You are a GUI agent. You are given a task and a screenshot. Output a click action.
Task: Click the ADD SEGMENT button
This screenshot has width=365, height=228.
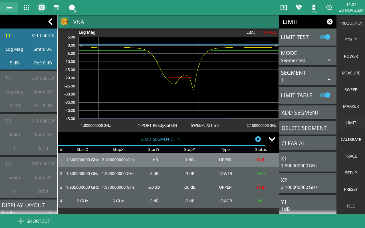click(308, 113)
